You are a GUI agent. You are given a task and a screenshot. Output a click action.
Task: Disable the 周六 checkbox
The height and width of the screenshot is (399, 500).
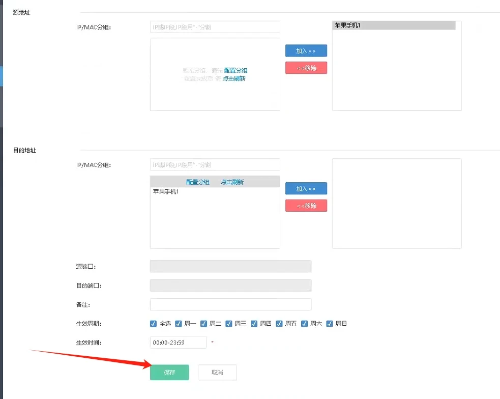pos(305,324)
